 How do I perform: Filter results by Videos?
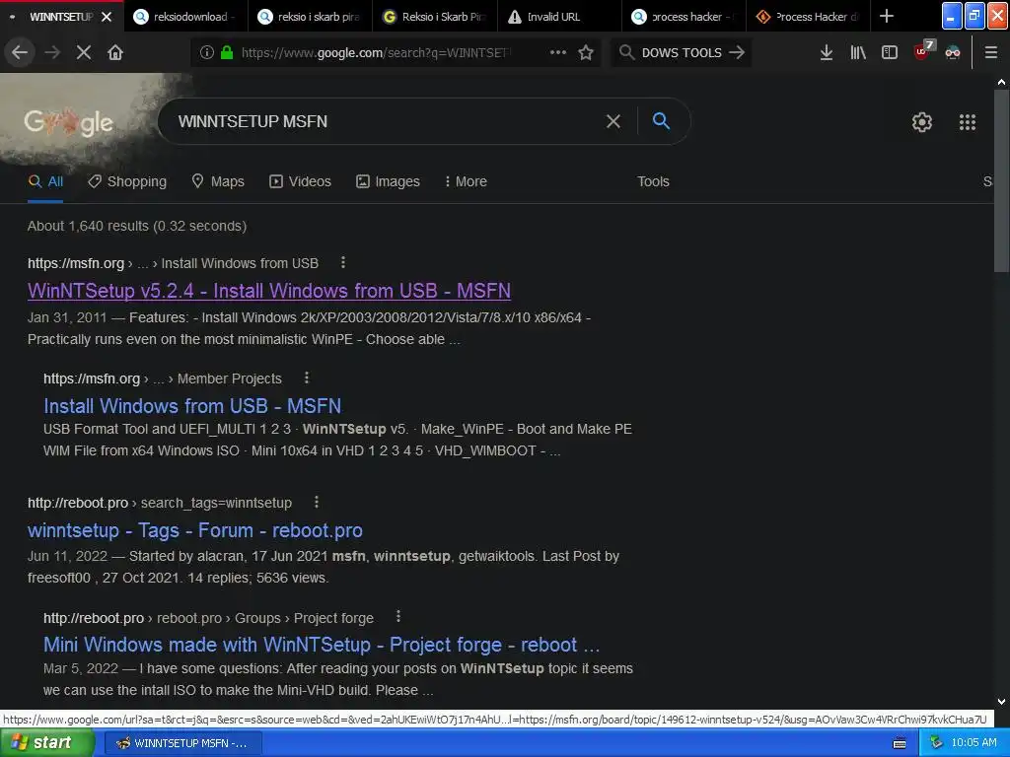click(300, 181)
